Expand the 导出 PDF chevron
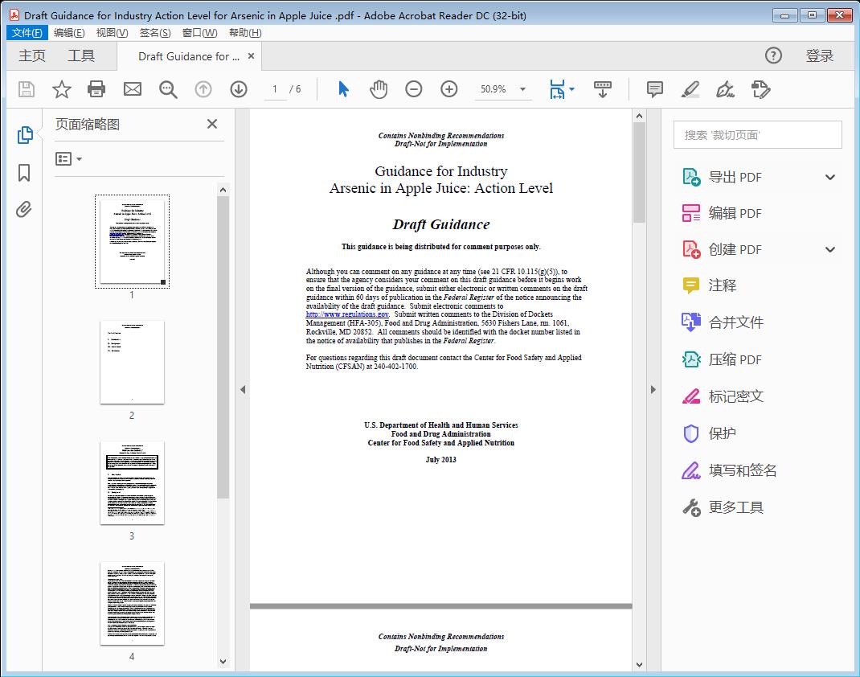Viewport: 860px width, 677px height. coord(829,176)
